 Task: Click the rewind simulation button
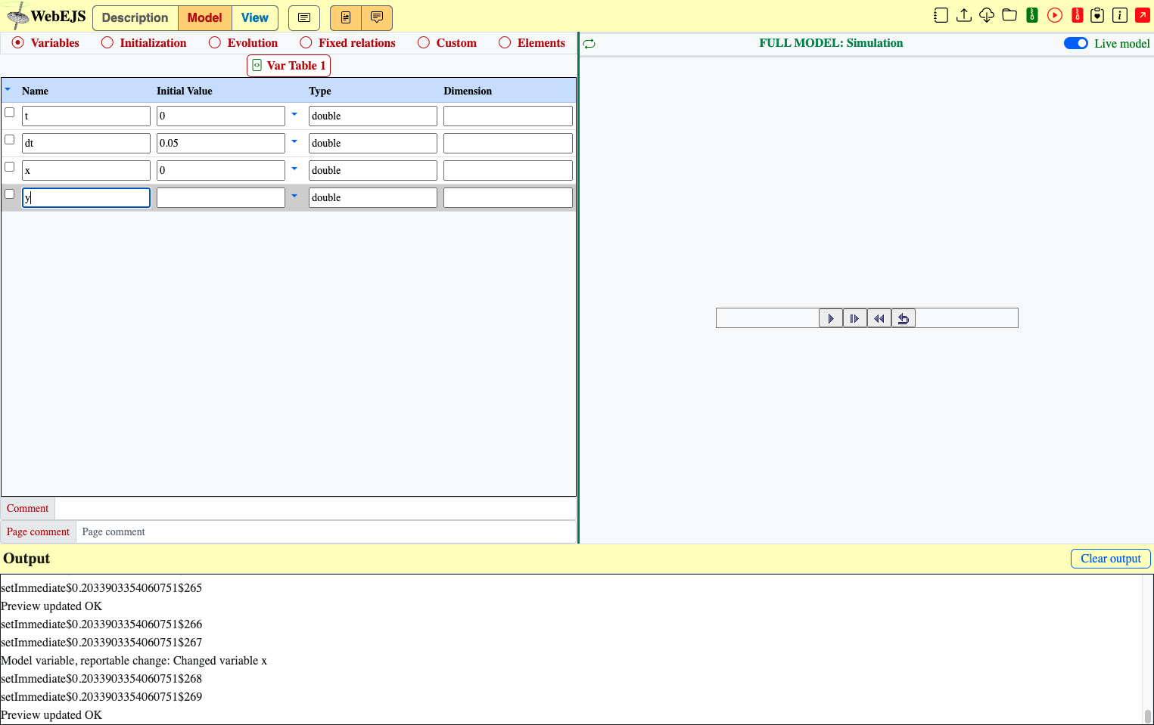coord(879,318)
